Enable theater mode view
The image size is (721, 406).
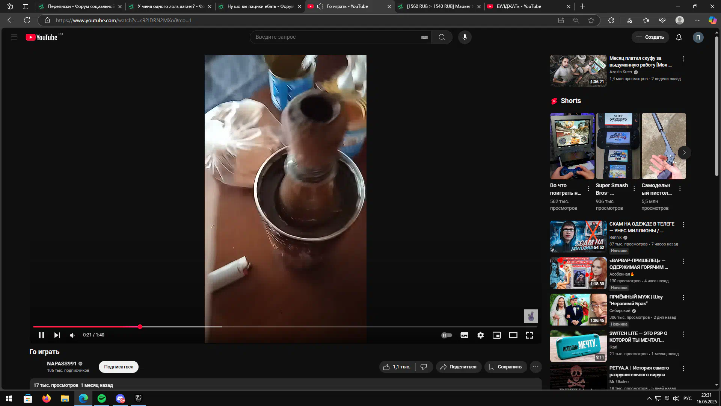tap(513, 335)
